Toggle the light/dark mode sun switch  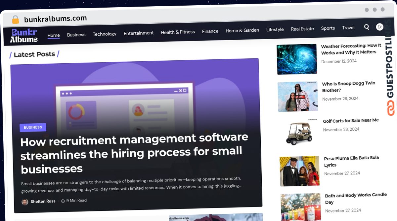pos(379,27)
